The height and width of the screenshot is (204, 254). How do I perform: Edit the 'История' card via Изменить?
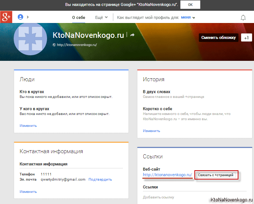(x=151, y=131)
